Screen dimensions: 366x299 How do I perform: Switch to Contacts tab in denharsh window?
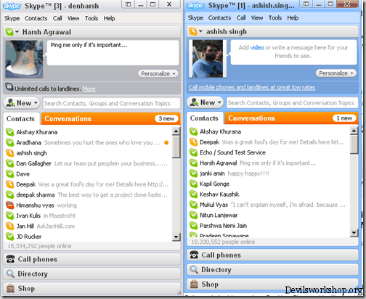[20, 119]
